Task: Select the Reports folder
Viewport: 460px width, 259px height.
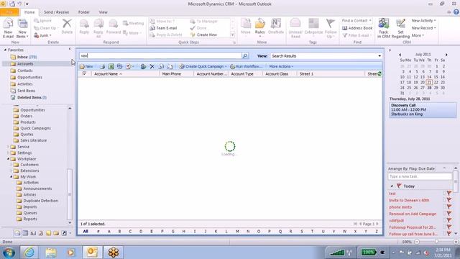Action: [30, 219]
